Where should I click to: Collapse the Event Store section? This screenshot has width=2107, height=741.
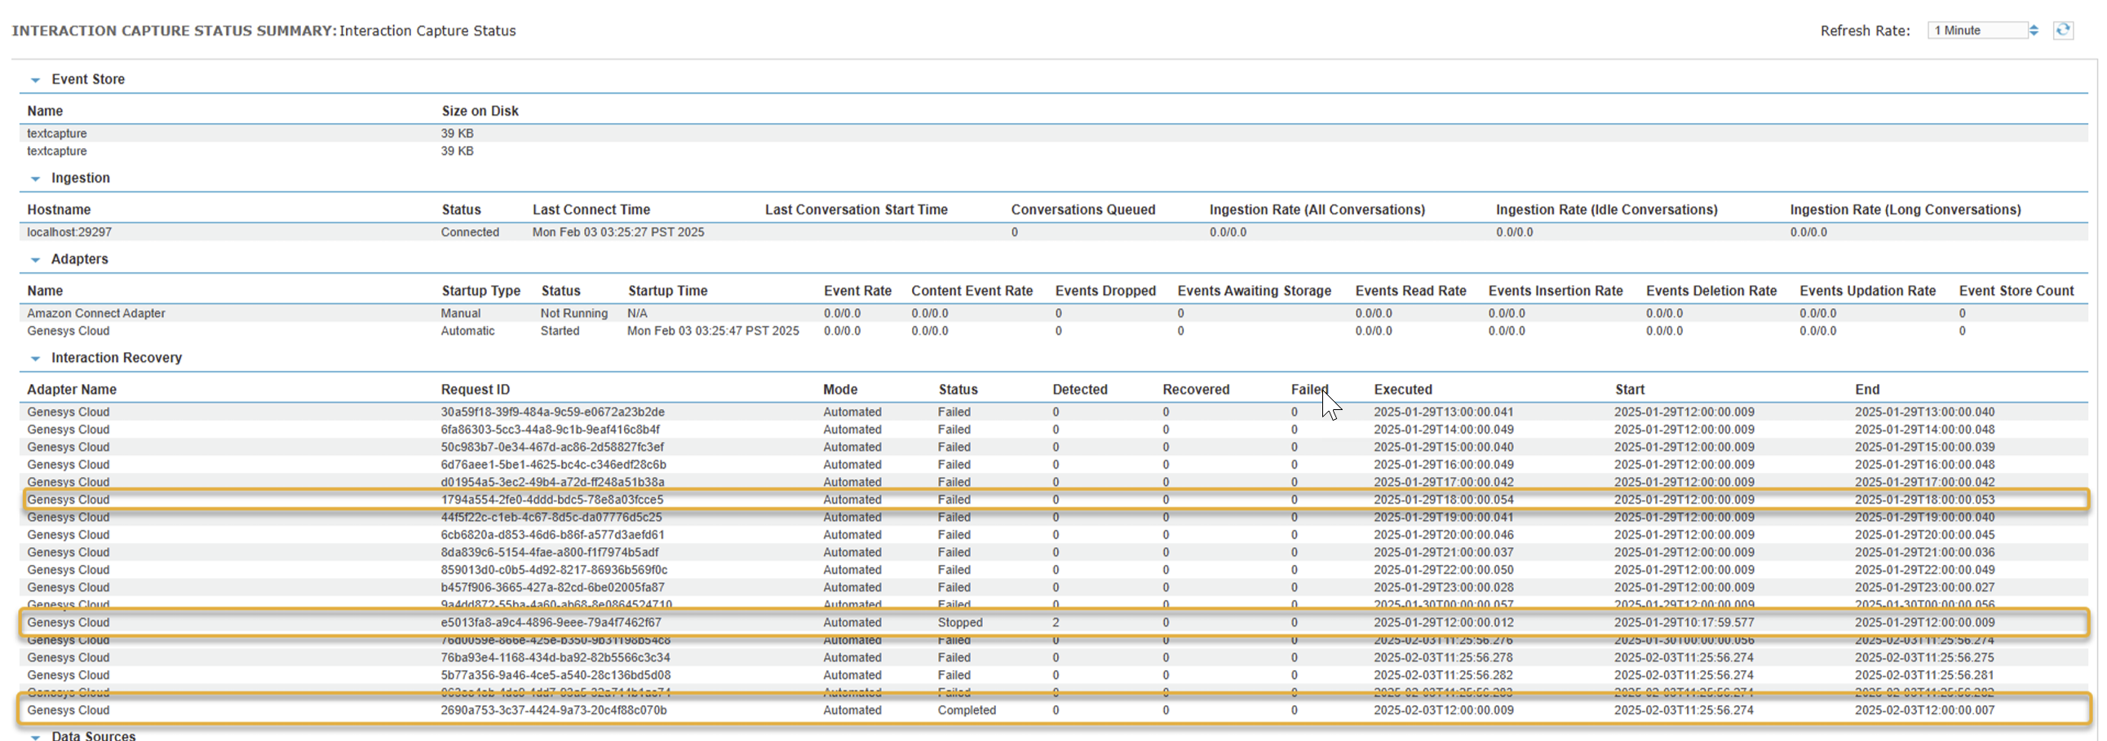35,80
